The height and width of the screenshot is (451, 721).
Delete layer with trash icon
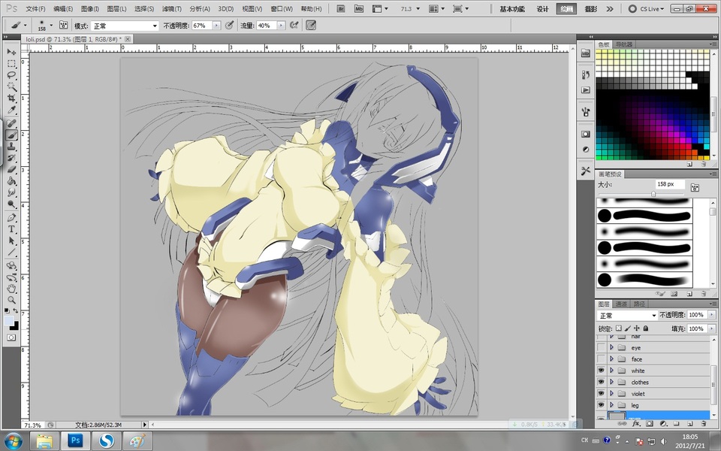[x=703, y=423]
